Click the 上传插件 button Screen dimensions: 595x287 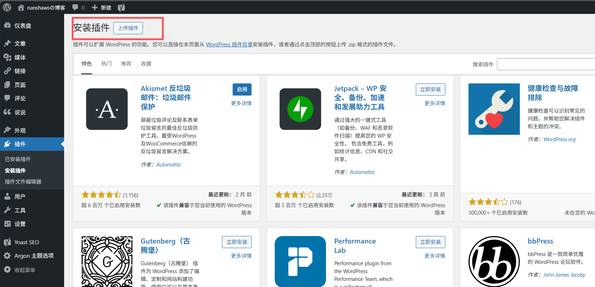click(128, 28)
